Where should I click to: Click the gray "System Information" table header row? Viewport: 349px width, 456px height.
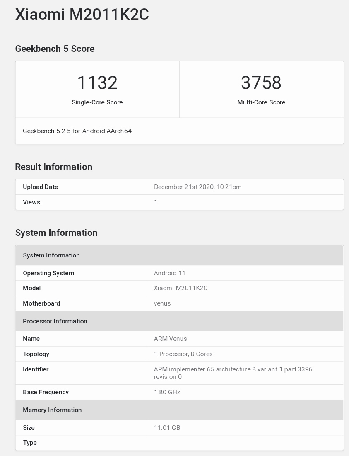(179, 255)
